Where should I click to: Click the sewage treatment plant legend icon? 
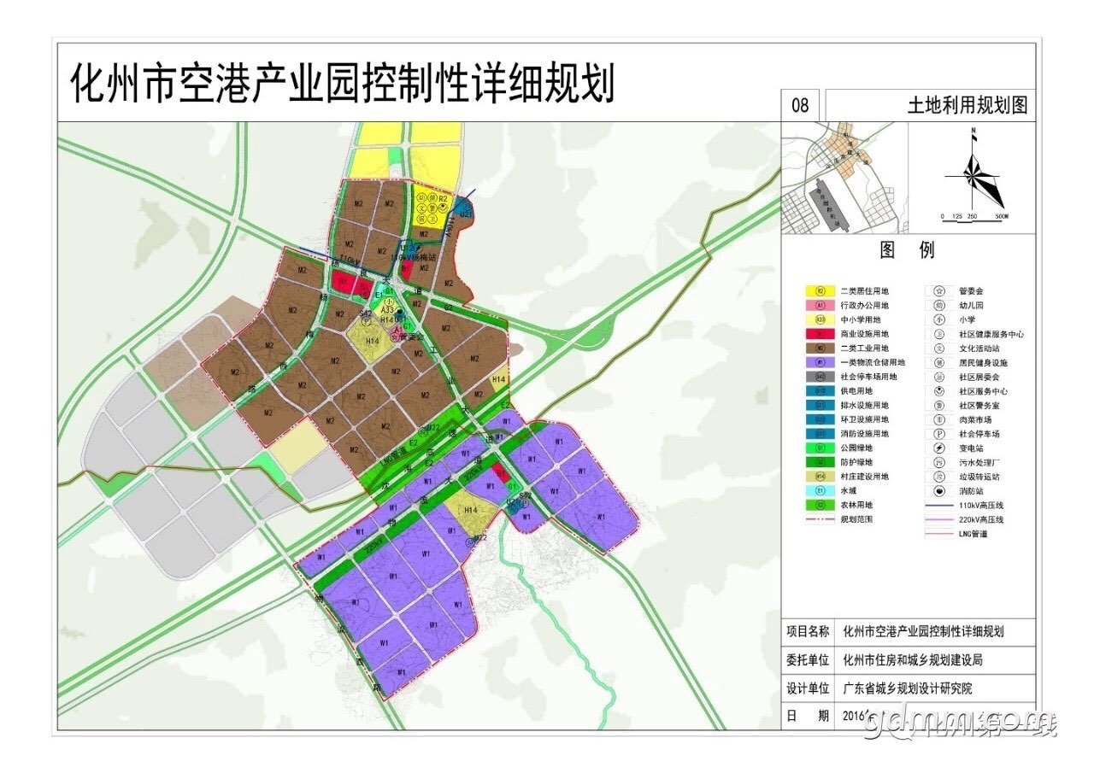click(x=939, y=462)
